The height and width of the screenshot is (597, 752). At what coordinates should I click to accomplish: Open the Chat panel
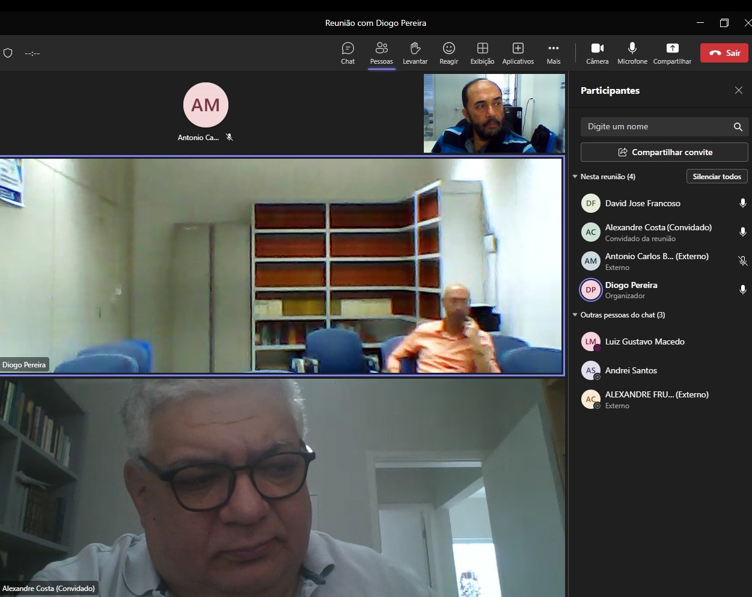click(347, 53)
